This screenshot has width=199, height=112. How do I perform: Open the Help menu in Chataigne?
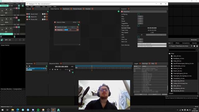pyautogui.click(x=55, y=7)
